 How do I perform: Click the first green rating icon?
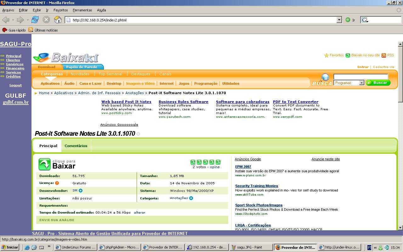pos(193,162)
